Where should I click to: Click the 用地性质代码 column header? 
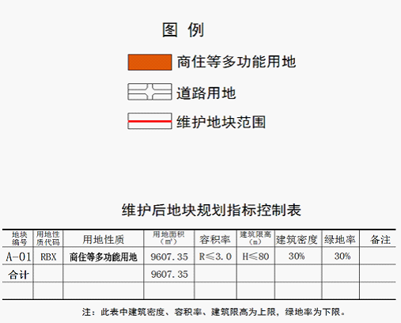48,238
